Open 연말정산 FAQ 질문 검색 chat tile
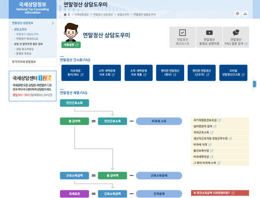The width and height of the screenshot is (260, 198). point(236,37)
